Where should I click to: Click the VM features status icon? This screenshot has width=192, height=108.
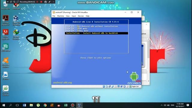tap(124, 86)
